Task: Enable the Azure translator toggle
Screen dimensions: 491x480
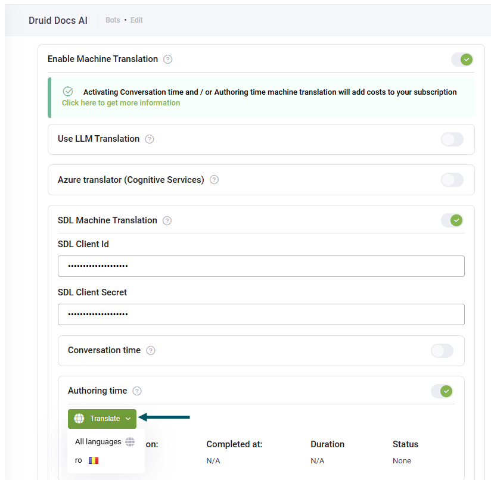Action: click(x=452, y=180)
